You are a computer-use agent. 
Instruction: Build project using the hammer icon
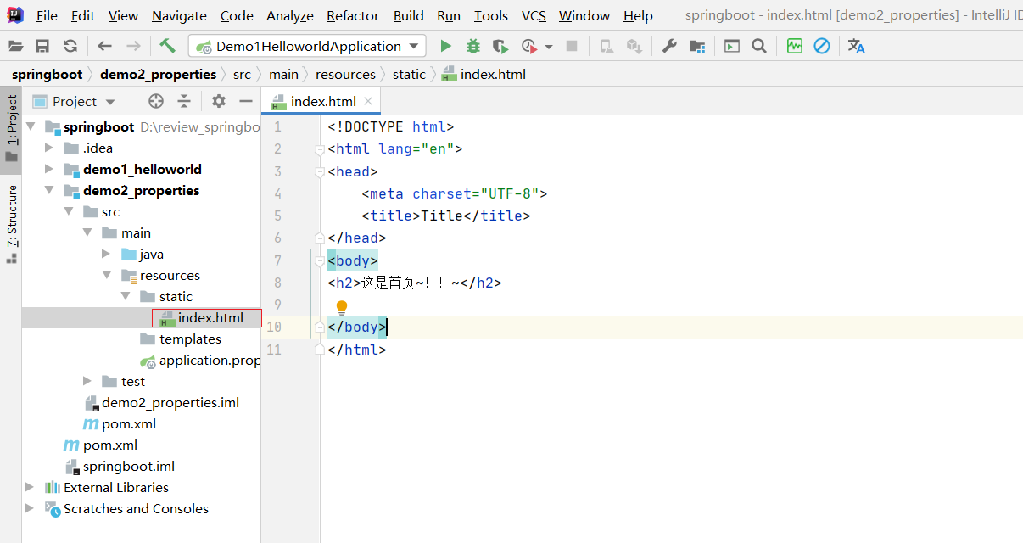[167, 46]
